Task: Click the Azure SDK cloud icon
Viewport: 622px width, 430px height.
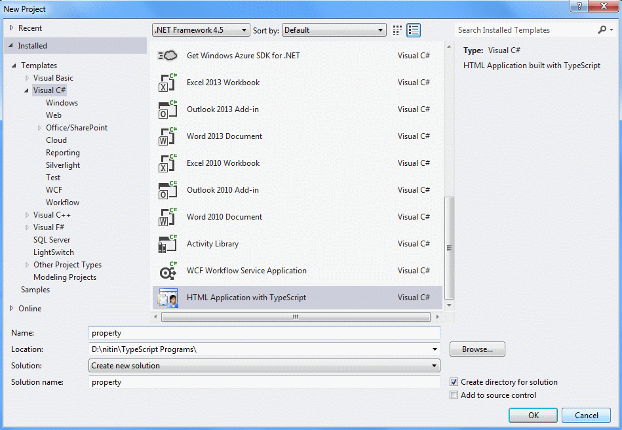Action: [x=167, y=56]
